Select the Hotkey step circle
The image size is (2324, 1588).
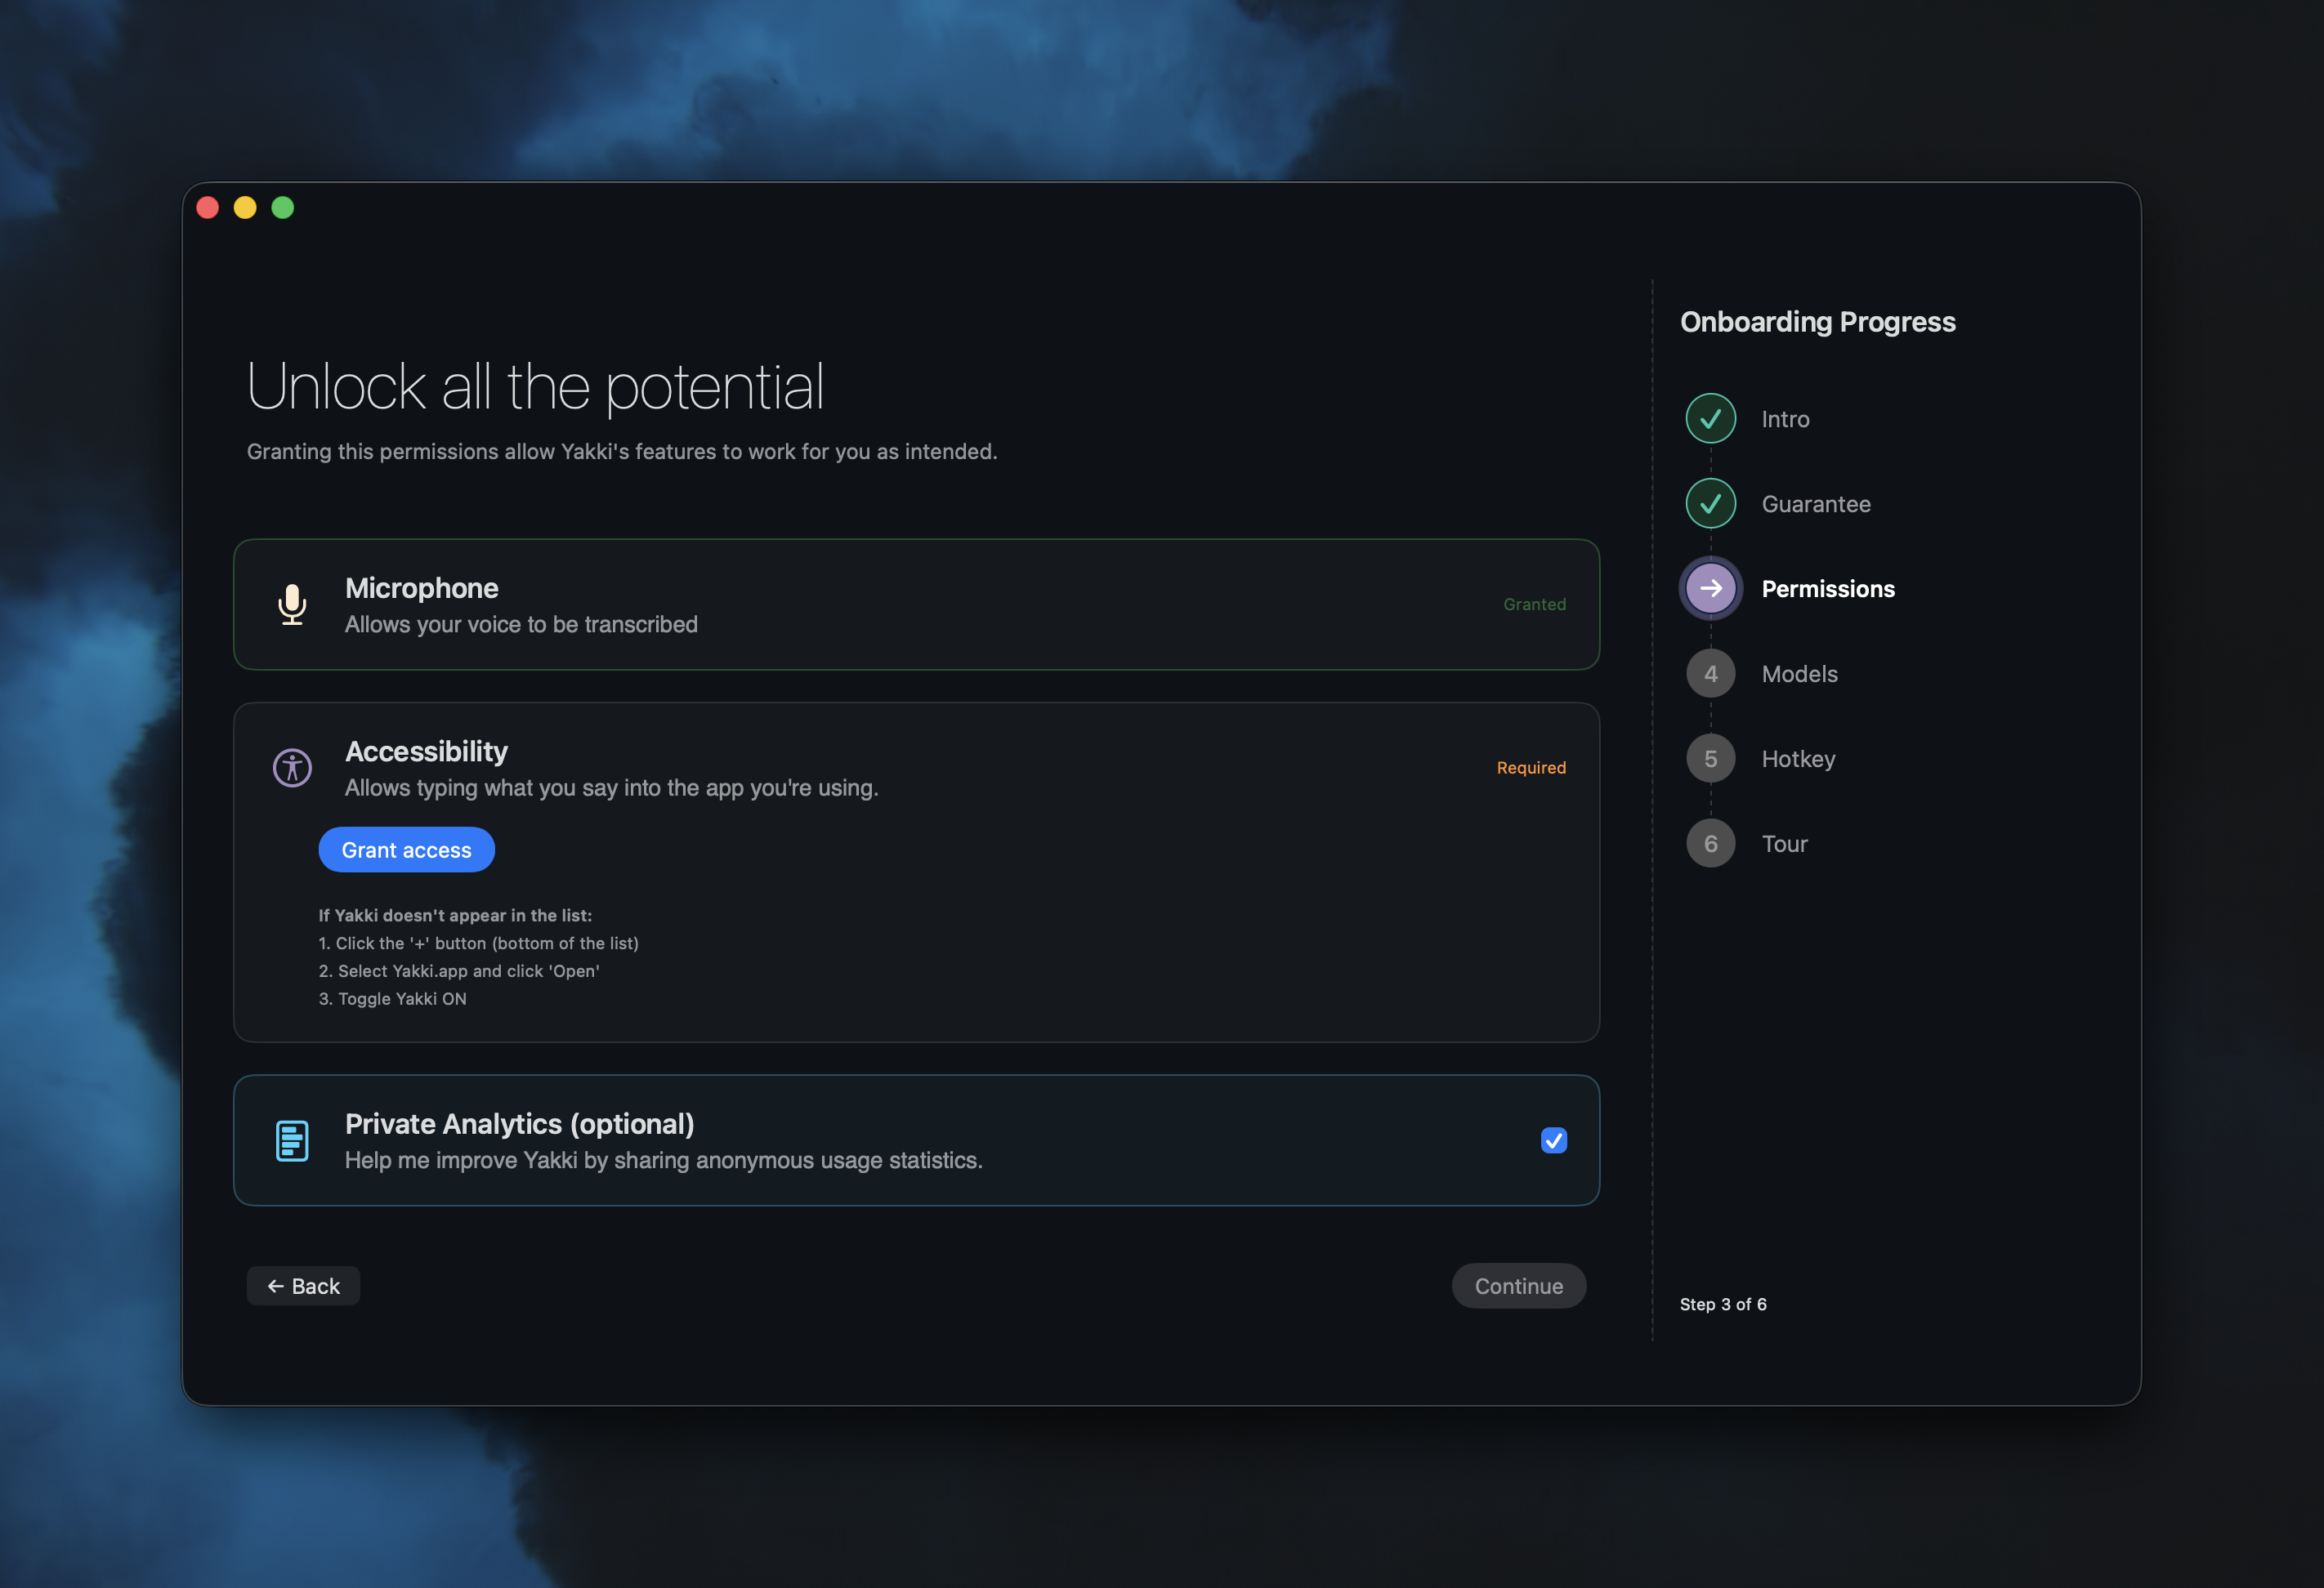tap(1710, 757)
